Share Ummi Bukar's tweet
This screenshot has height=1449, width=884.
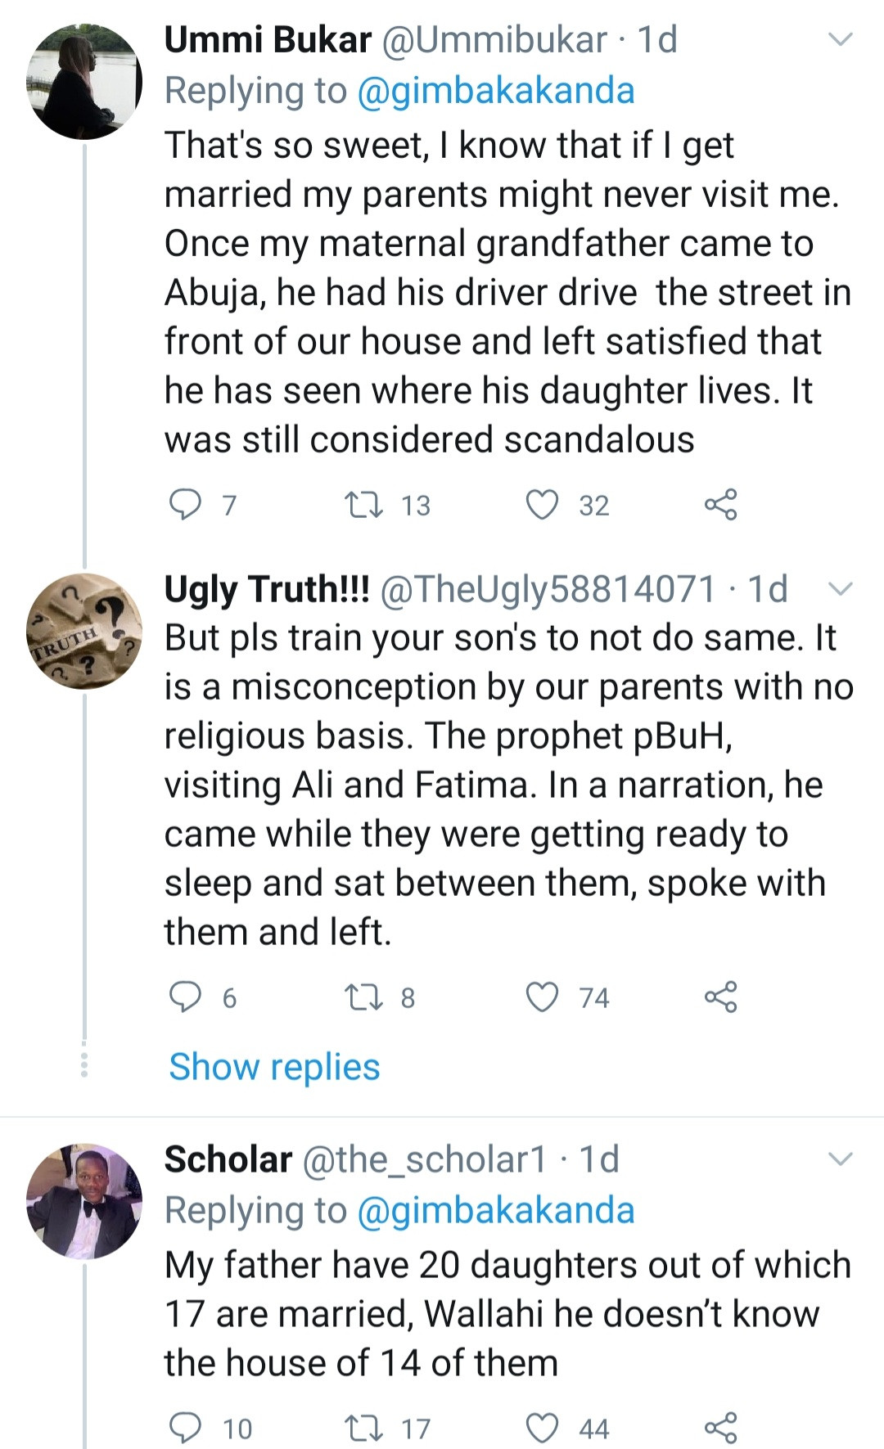[720, 505]
